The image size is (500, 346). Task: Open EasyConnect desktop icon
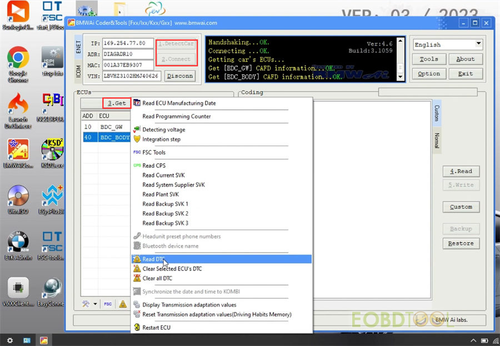(x=51, y=292)
